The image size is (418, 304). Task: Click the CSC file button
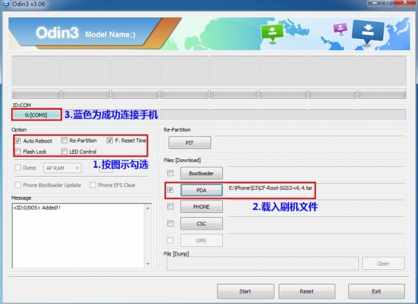[201, 223]
